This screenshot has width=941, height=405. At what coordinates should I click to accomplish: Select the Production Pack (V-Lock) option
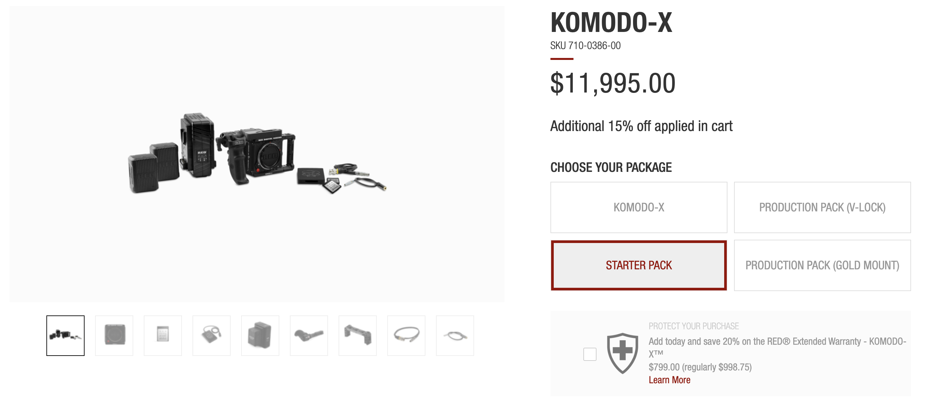[822, 207]
